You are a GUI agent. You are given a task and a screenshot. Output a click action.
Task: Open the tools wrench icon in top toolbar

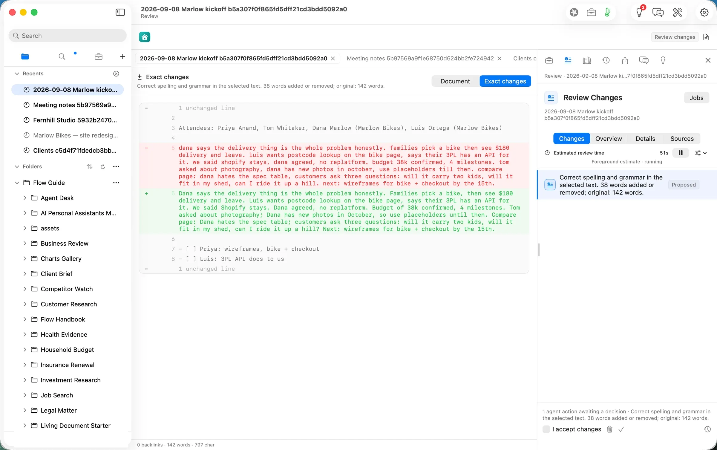pyautogui.click(x=677, y=12)
